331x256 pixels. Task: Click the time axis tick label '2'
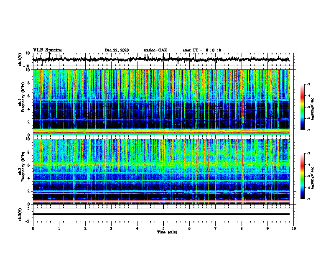point(85,228)
